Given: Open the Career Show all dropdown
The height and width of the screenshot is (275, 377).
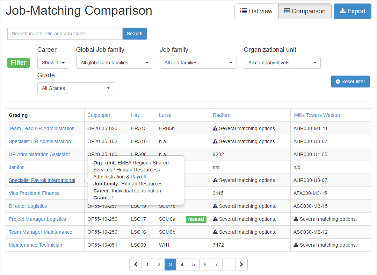Looking at the screenshot, I should tap(53, 63).
